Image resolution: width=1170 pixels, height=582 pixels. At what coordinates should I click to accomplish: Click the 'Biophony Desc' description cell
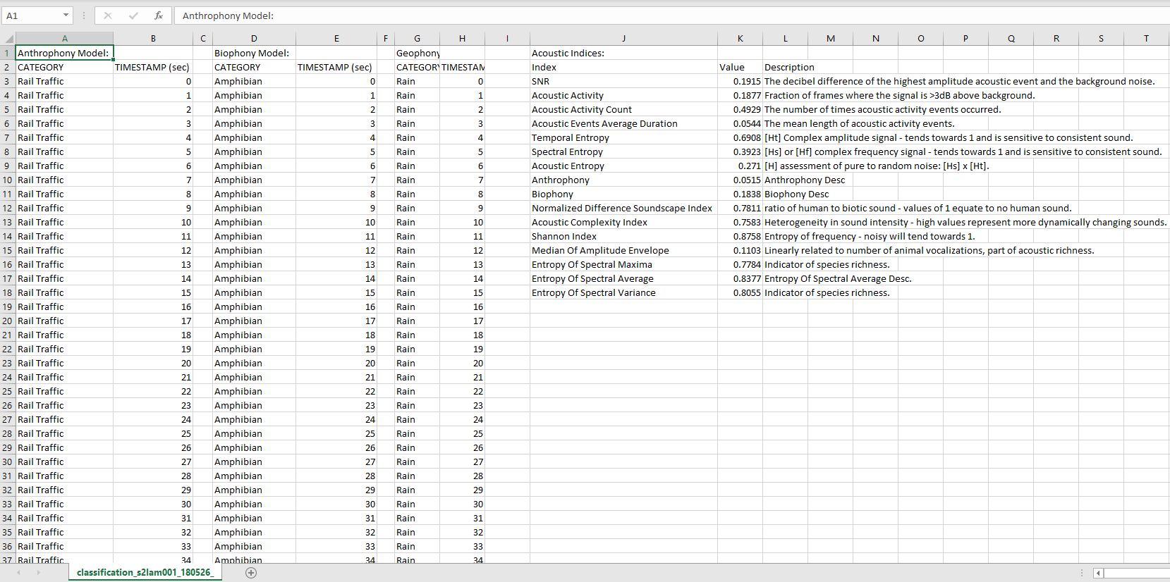click(x=797, y=194)
